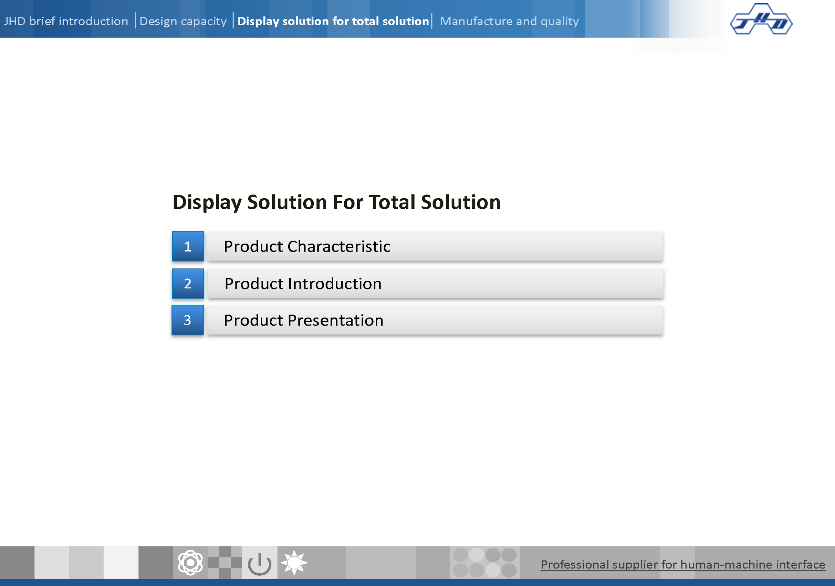Screen dimensions: 835x586
Task: Click the blue number 1 box
Action: click(x=188, y=246)
